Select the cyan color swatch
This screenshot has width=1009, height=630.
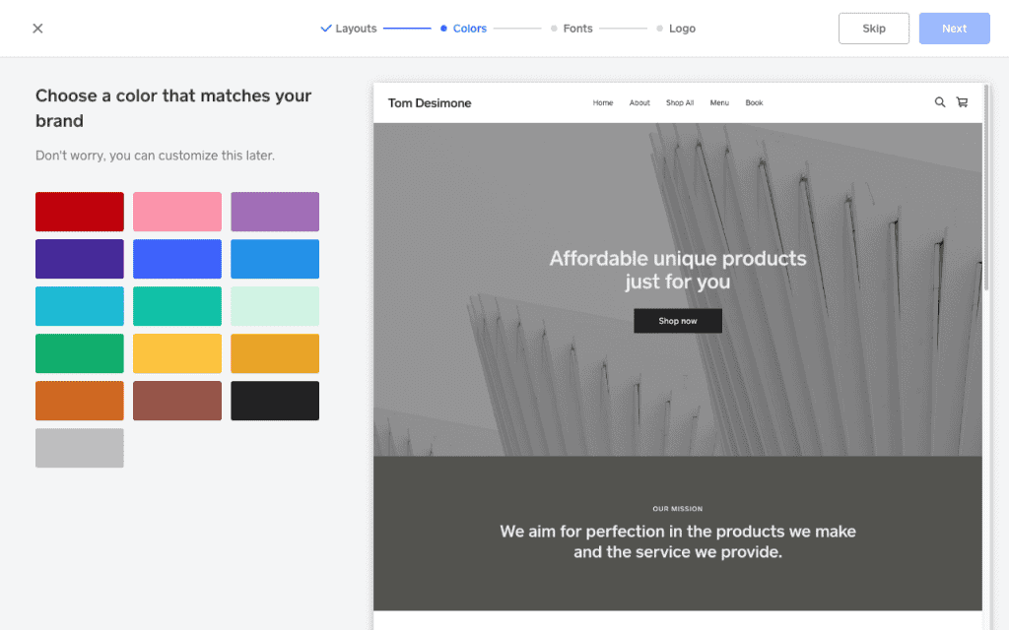[79, 305]
